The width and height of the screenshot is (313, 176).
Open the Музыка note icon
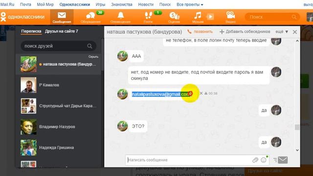click(198, 17)
